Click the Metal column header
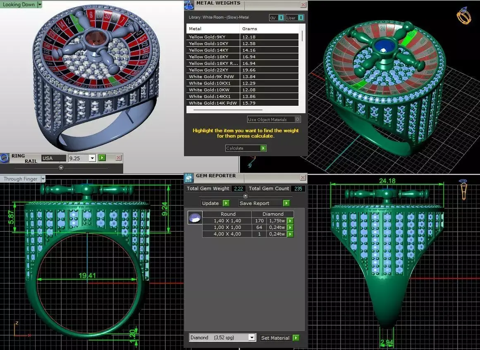Viewport: 480px width, 350px height. 213,29
